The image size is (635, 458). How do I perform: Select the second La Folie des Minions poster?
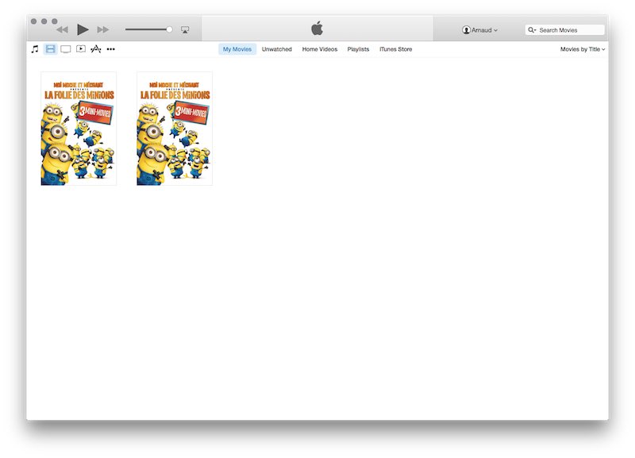(175, 129)
